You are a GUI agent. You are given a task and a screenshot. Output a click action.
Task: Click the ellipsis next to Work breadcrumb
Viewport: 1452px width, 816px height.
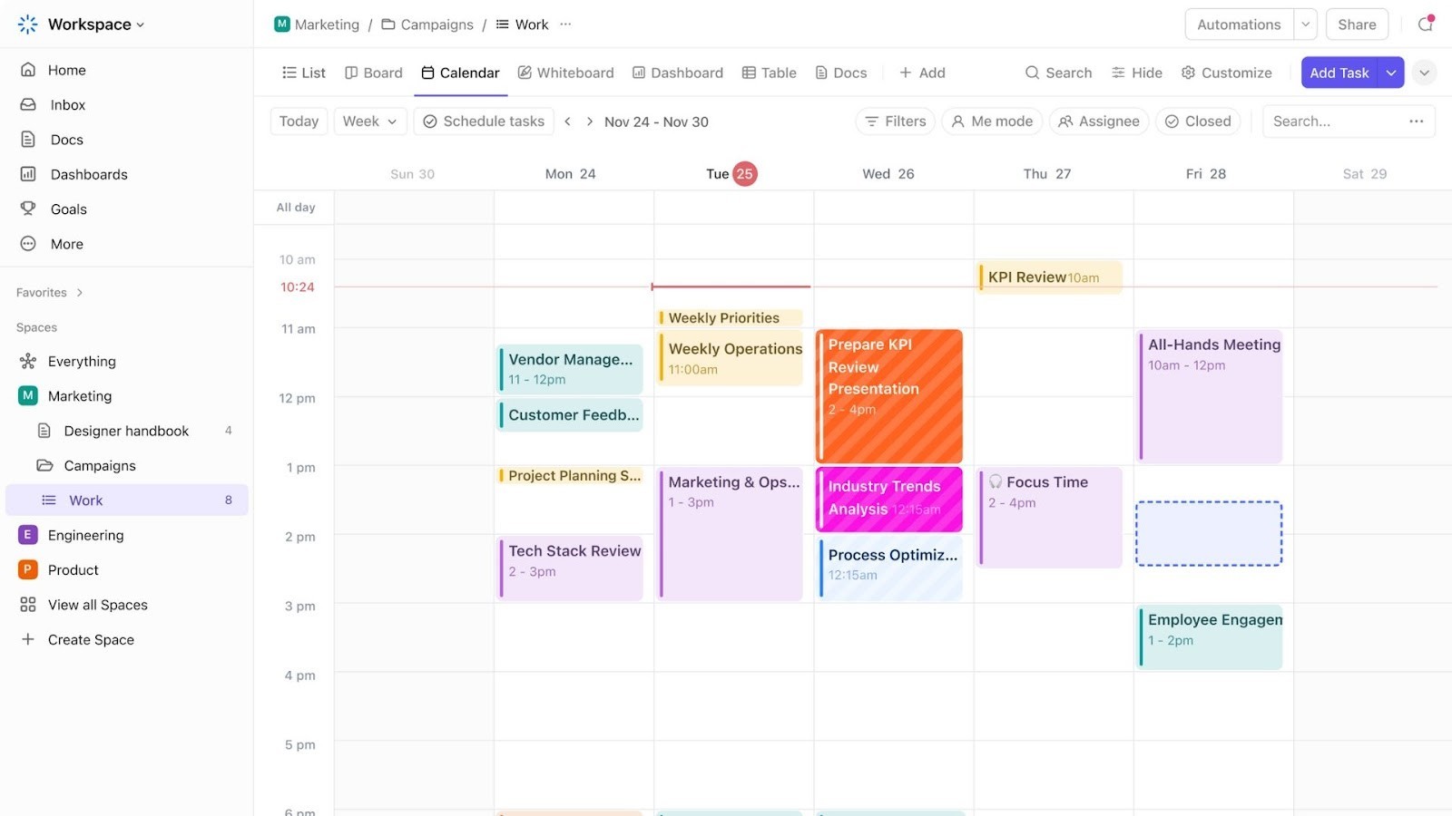pos(564,24)
